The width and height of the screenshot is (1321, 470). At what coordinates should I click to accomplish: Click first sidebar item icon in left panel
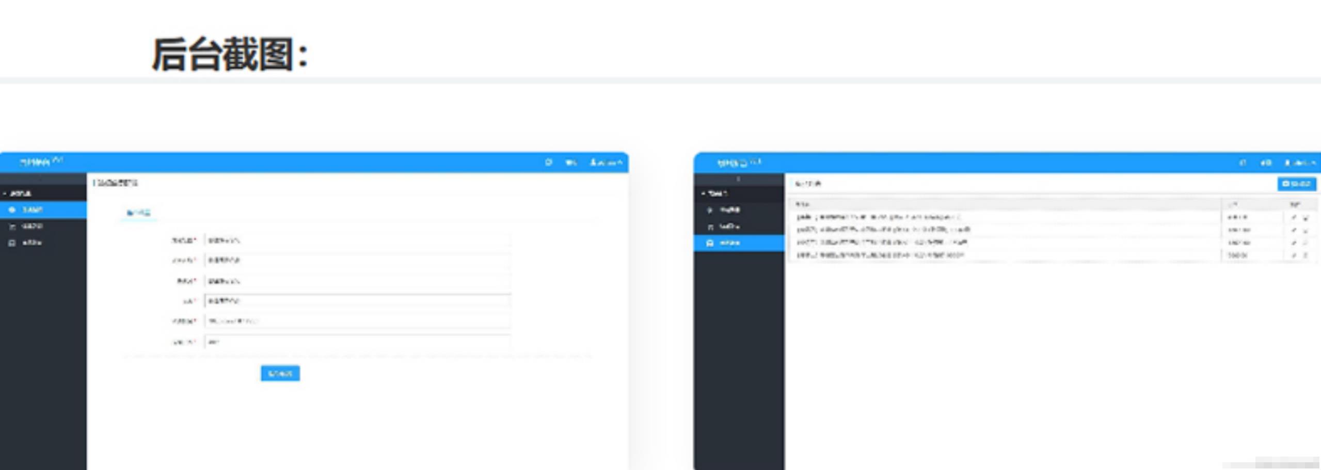point(12,210)
